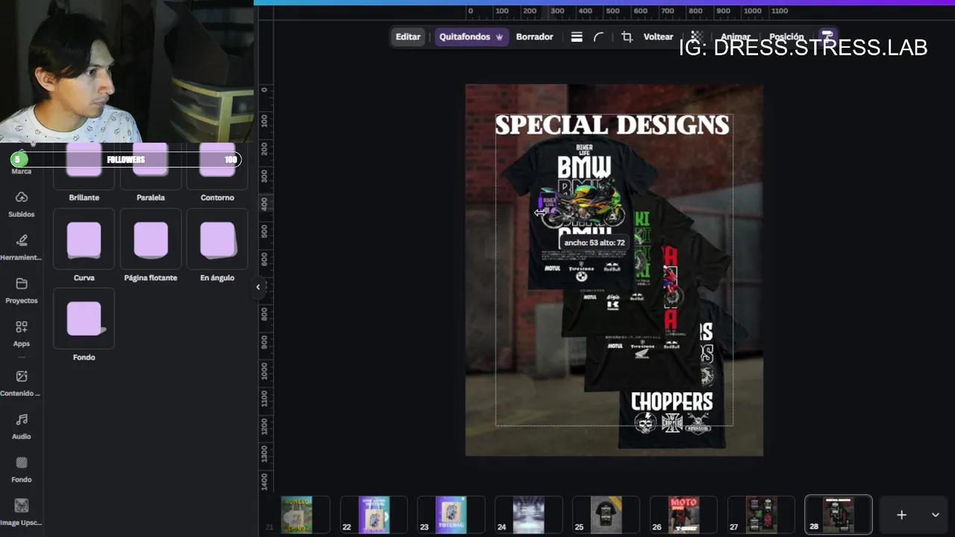Go to page 21 thumbnail

pyautogui.click(x=297, y=515)
